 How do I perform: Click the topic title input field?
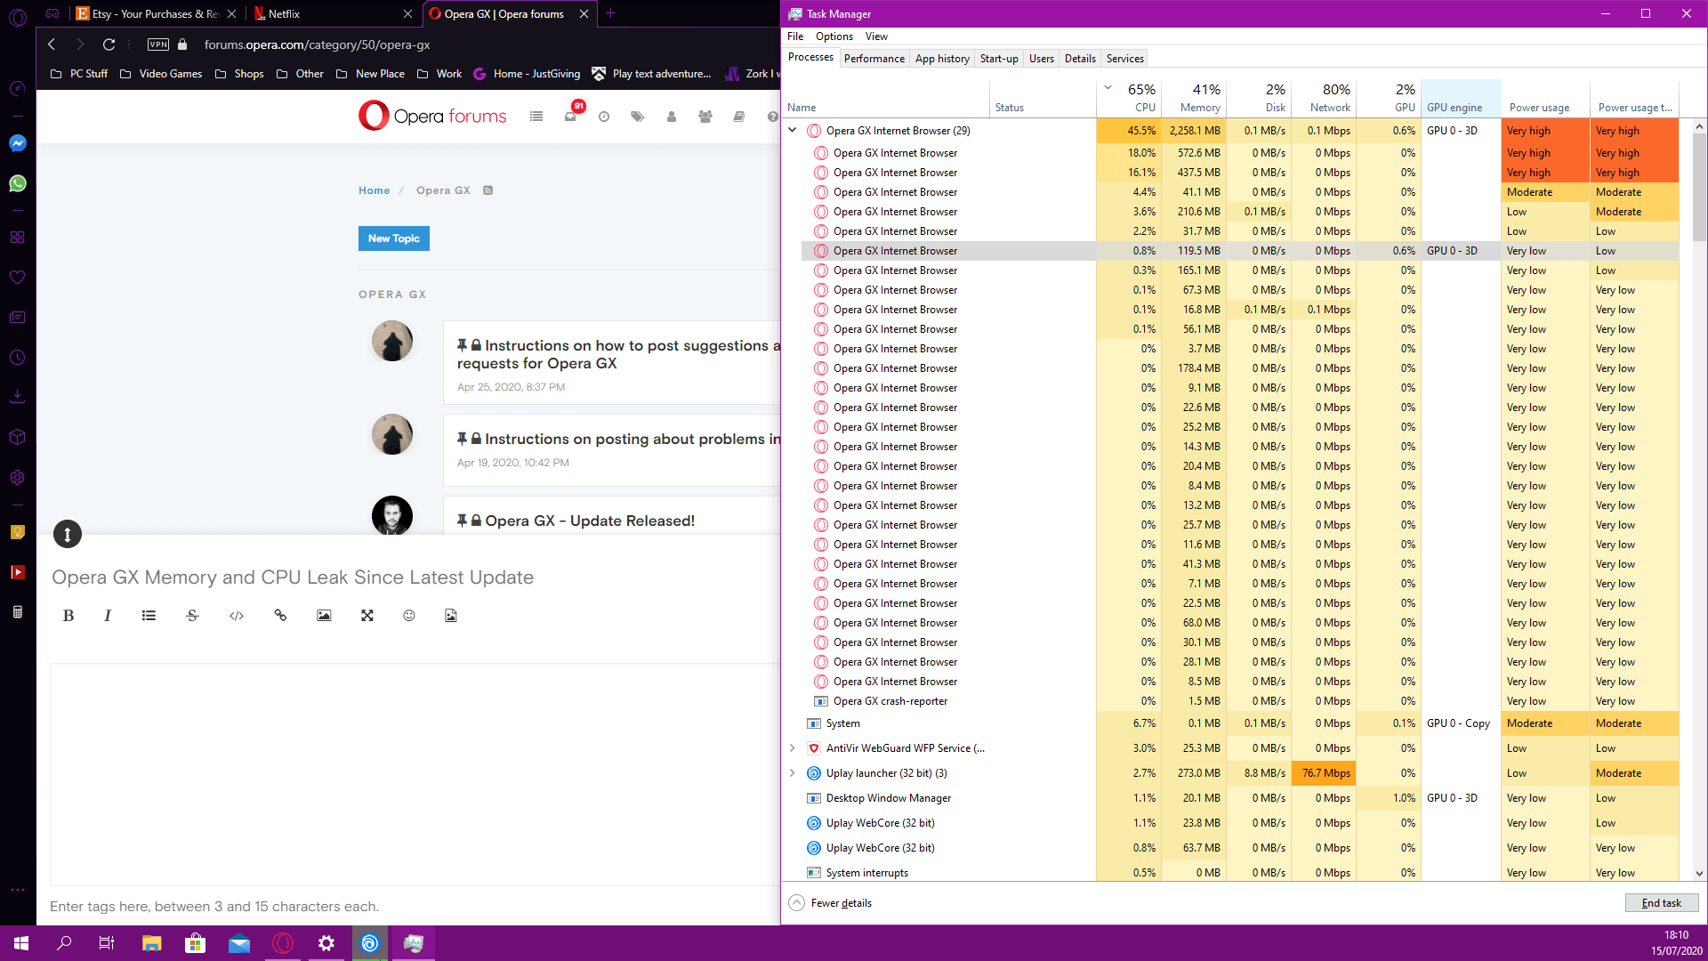(415, 577)
